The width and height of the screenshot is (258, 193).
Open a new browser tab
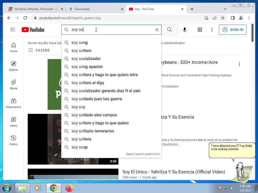pyautogui.click(x=192, y=9)
